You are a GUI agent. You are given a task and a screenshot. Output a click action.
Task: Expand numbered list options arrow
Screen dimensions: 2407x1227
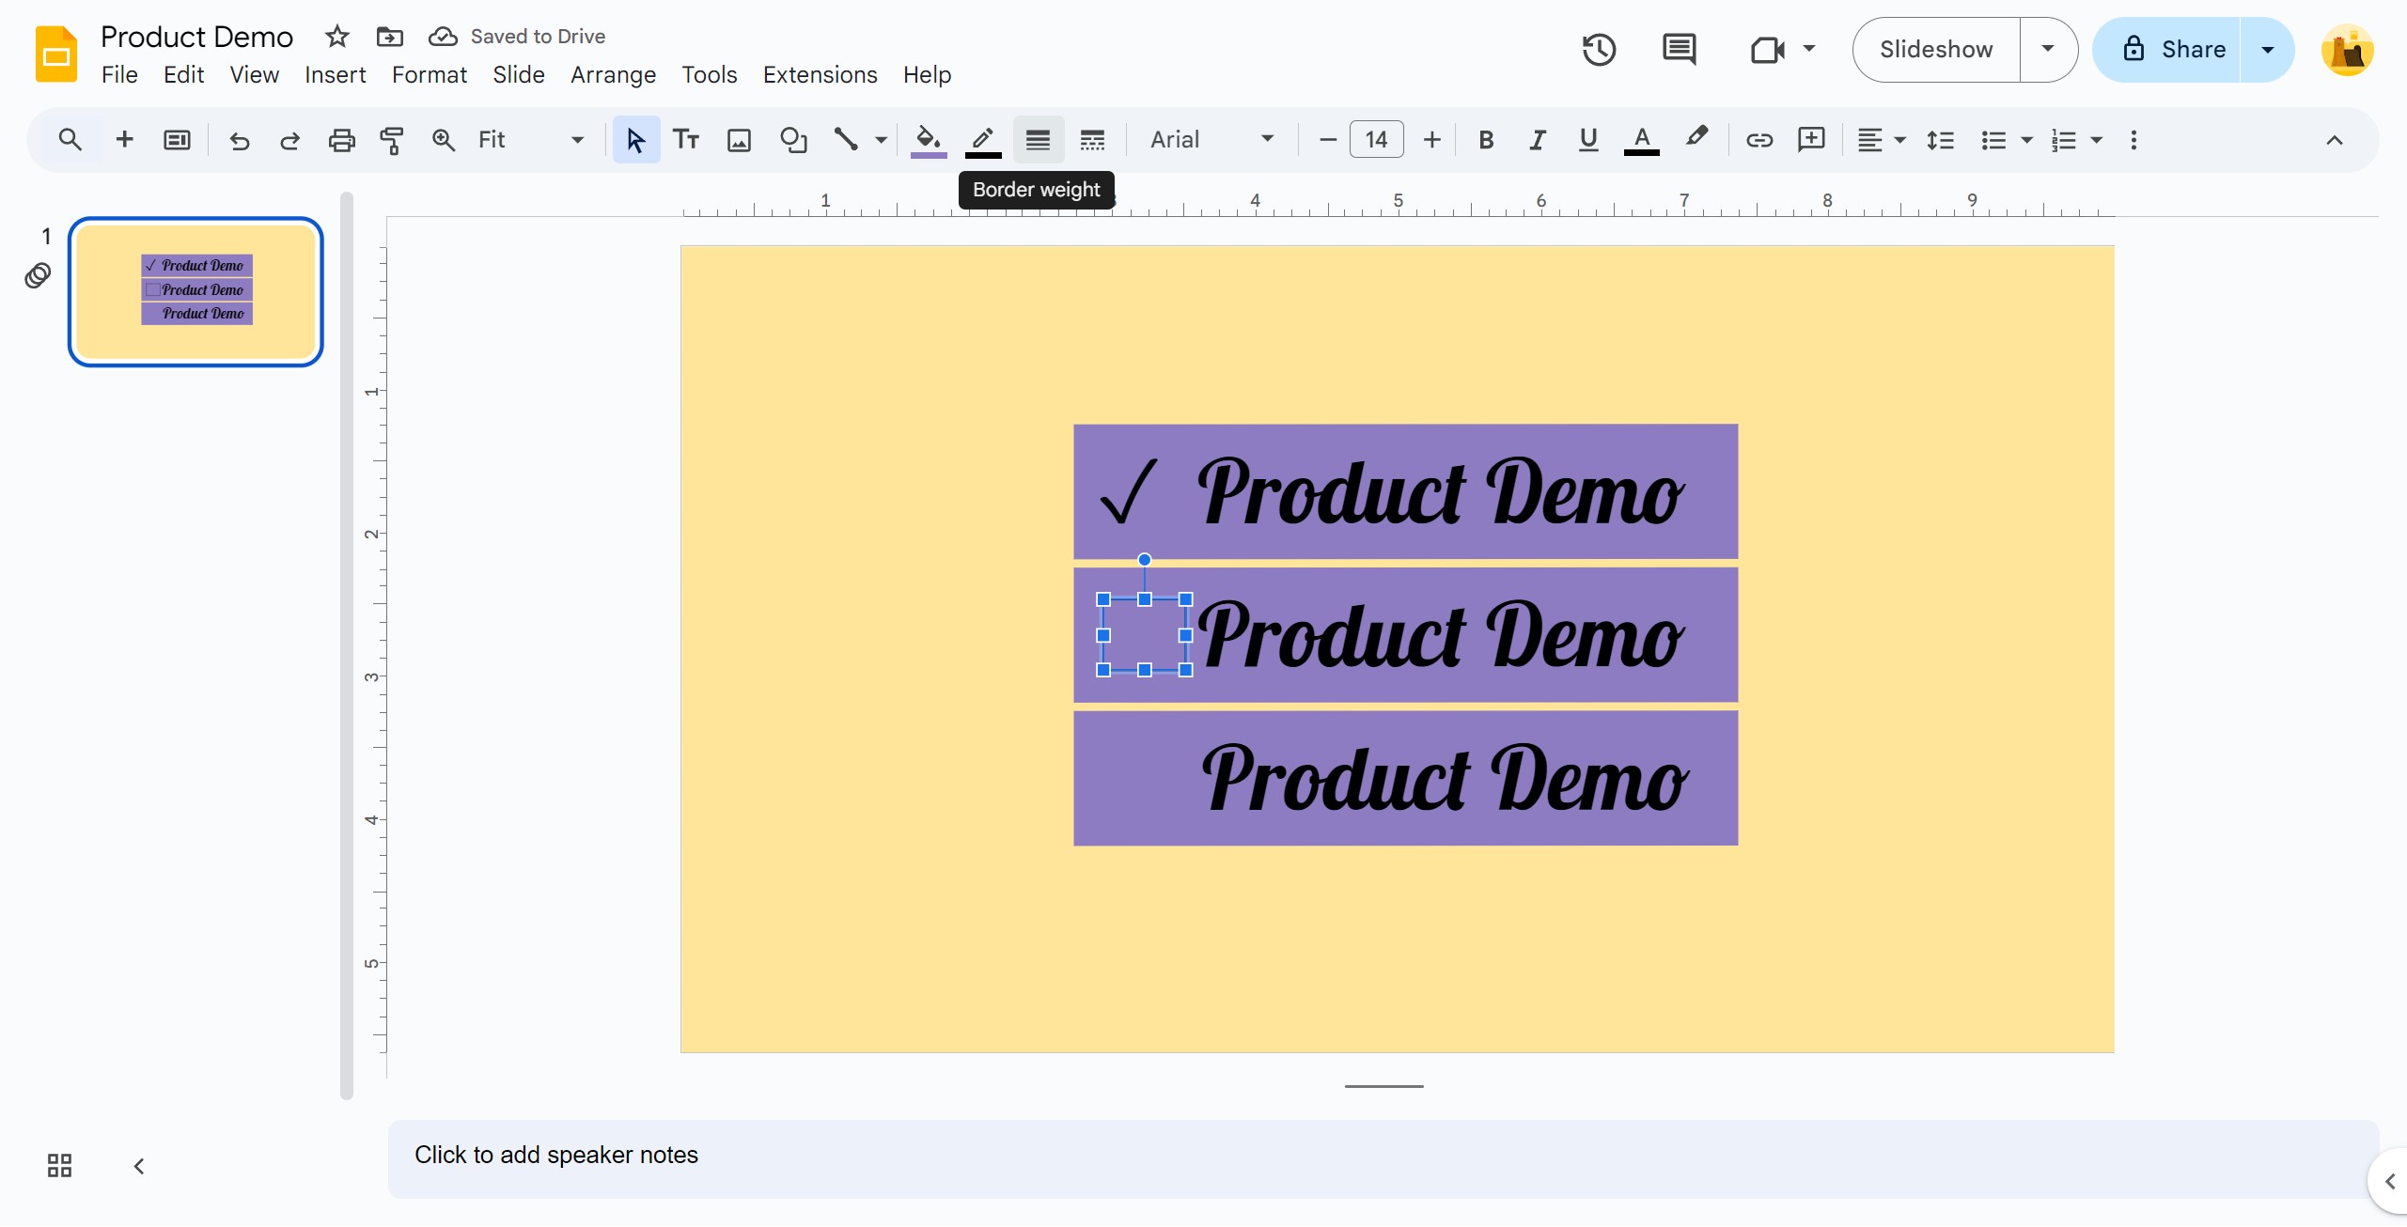(x=2096, y=140)
